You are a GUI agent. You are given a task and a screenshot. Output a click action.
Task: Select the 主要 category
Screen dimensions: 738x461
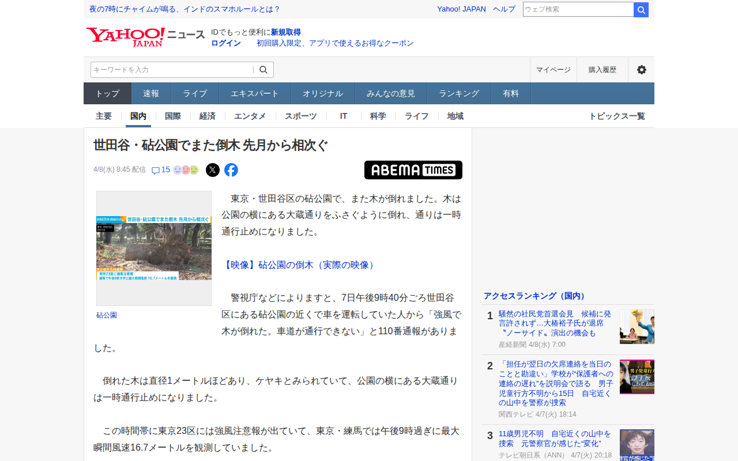coord(104,116)
